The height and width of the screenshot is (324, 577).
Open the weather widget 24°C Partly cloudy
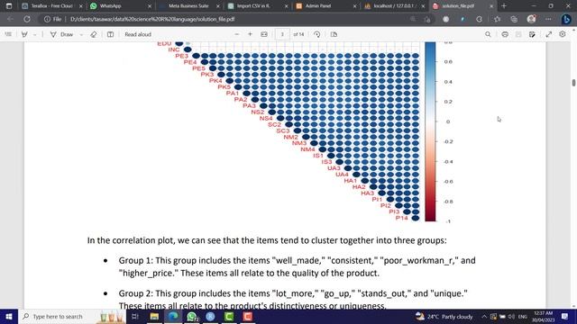[444, 316]
